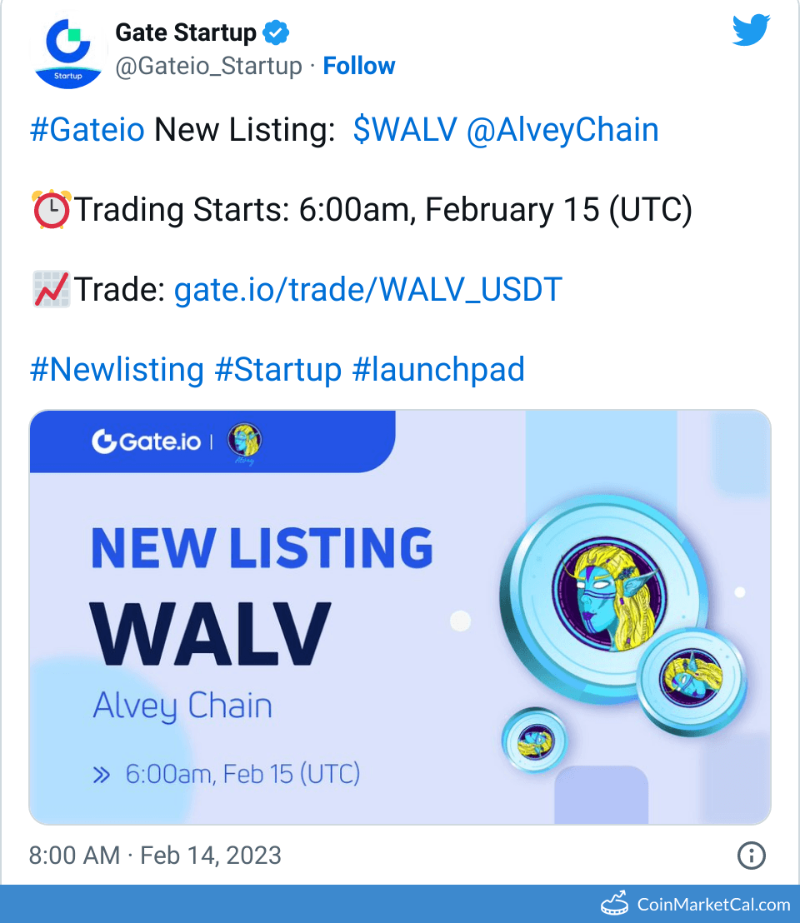
Task: Open the @Gateio_Startup handle
Action: click(208, 66)
